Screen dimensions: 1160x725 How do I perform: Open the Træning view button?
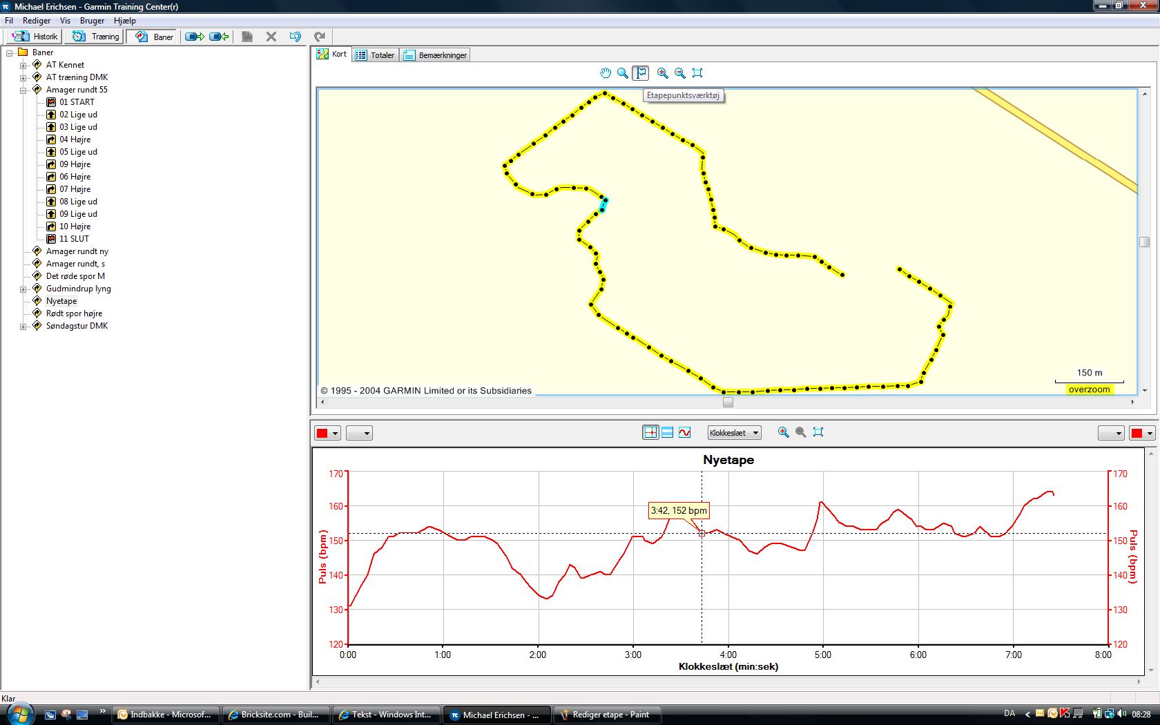click(x=96, y=37)
